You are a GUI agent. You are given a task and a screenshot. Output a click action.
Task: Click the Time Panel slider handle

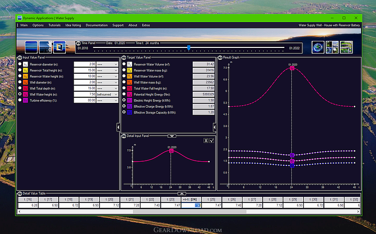(189, 47)
